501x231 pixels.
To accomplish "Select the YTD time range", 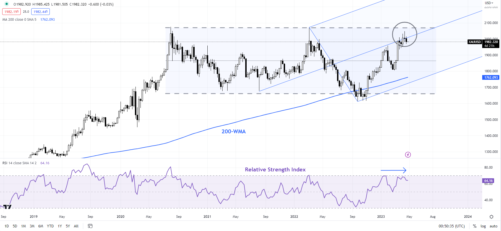I will [50, 226].
